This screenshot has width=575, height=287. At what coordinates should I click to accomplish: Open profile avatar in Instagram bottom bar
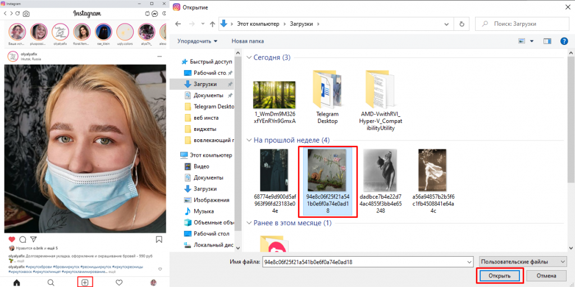153,283
